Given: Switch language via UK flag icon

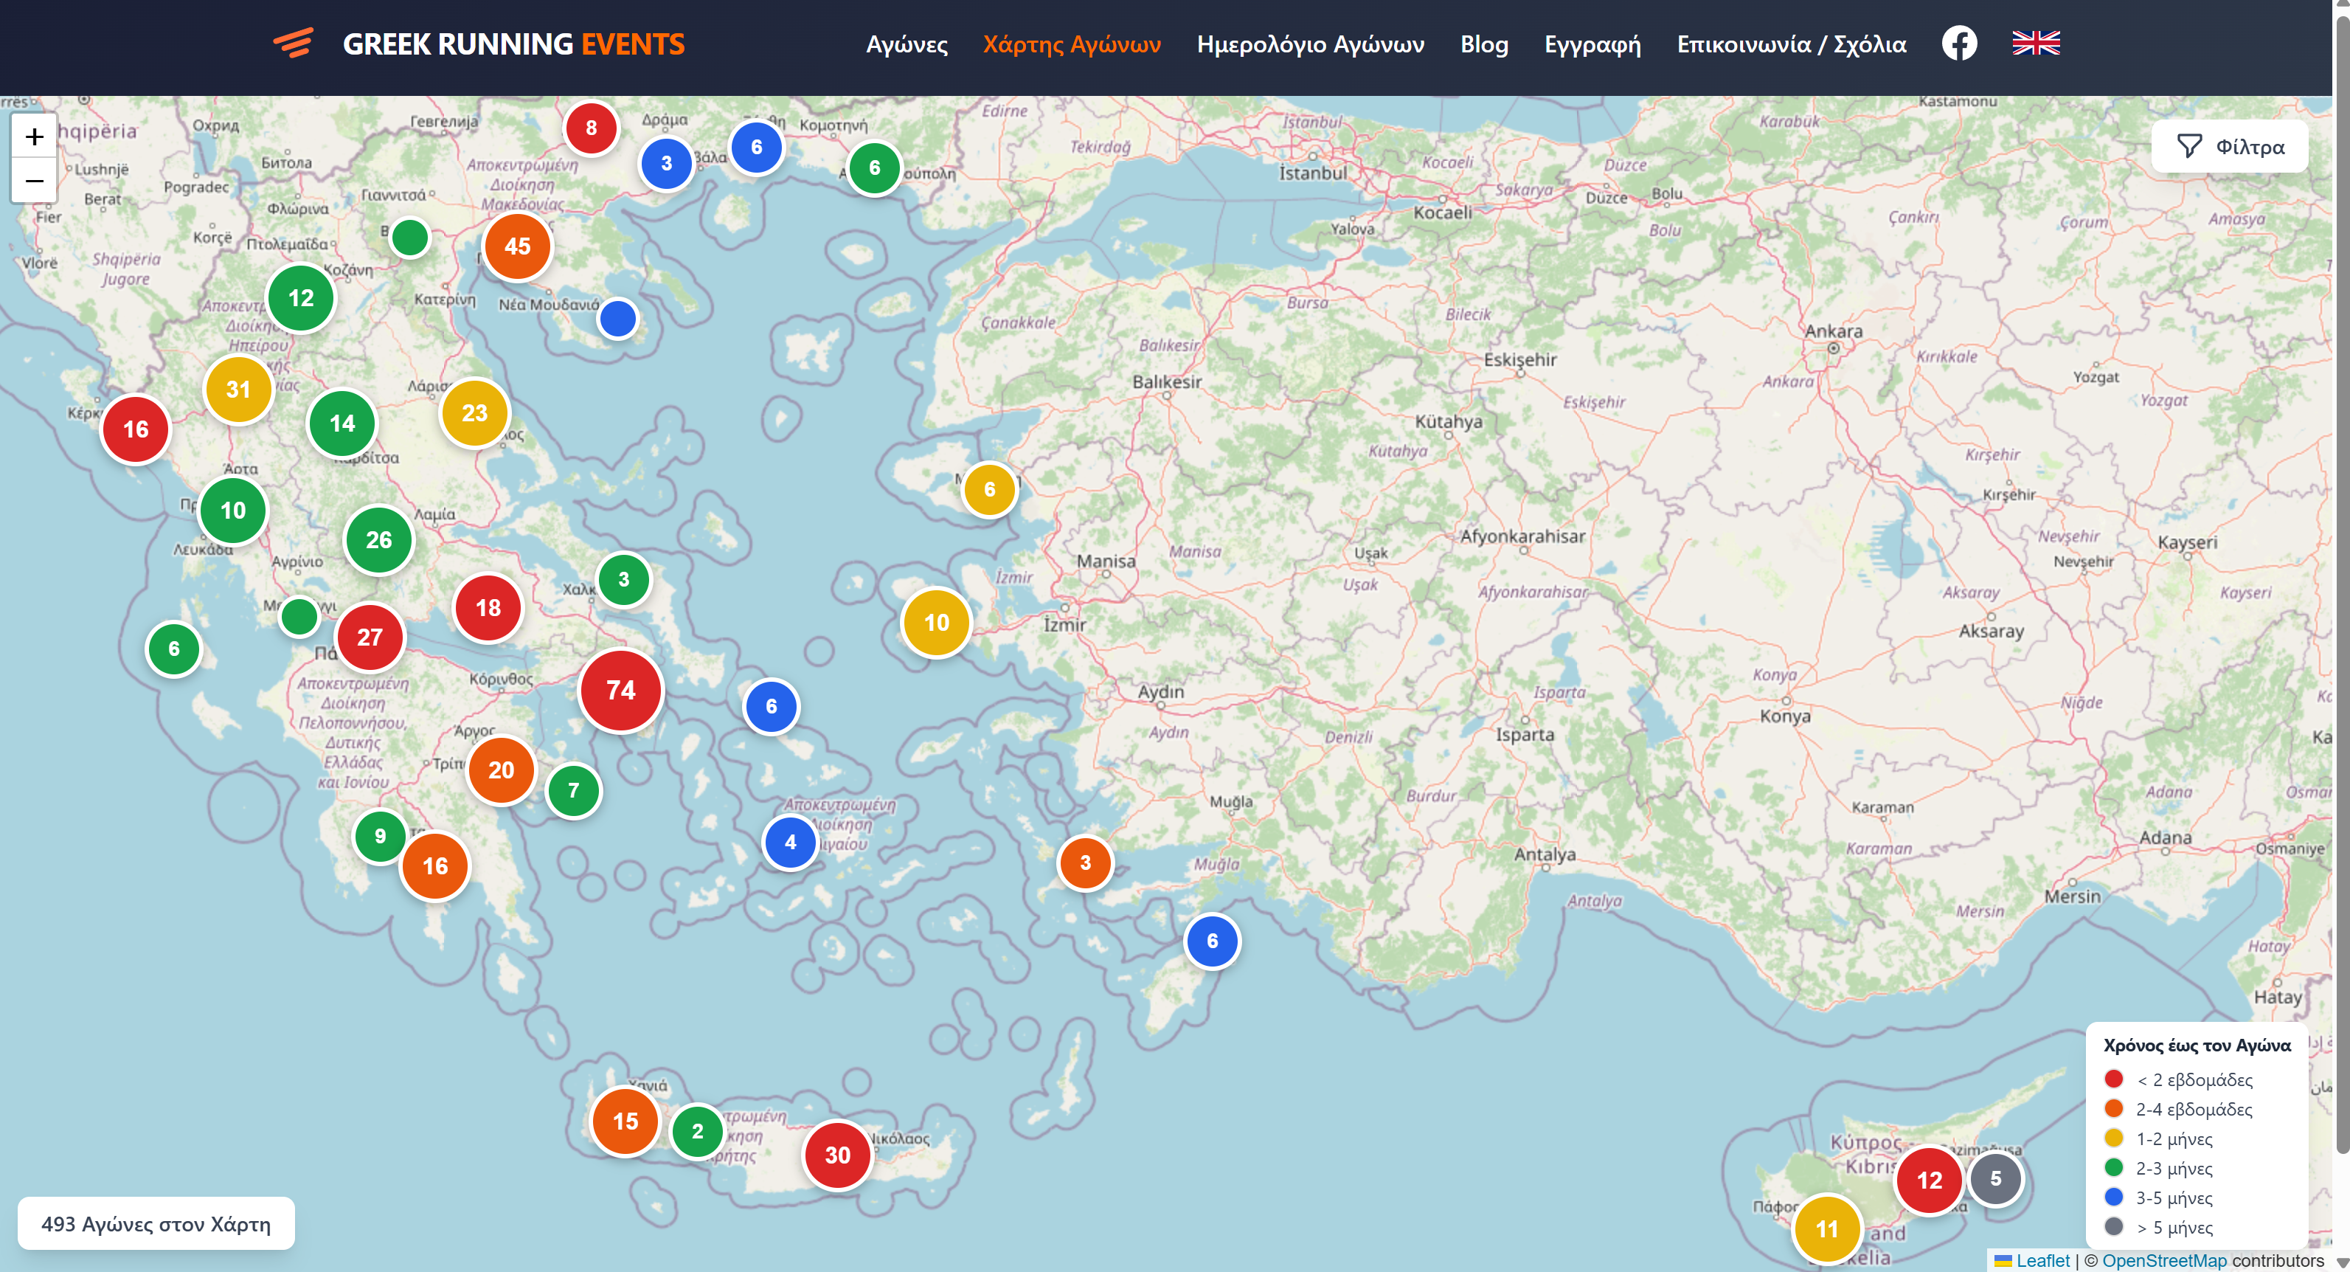Looking at the screenshot, I should tap(2035, 43).
